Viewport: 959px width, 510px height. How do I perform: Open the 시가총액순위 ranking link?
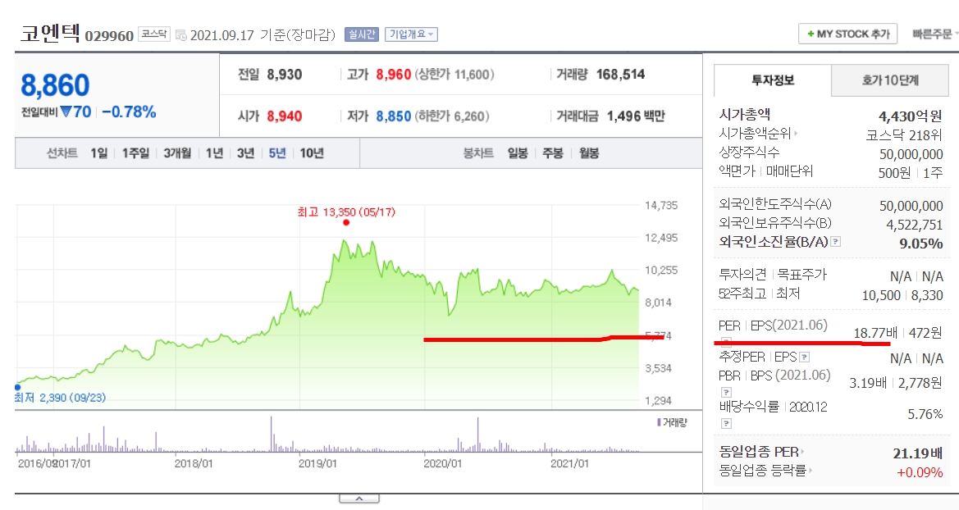[758, 134]
